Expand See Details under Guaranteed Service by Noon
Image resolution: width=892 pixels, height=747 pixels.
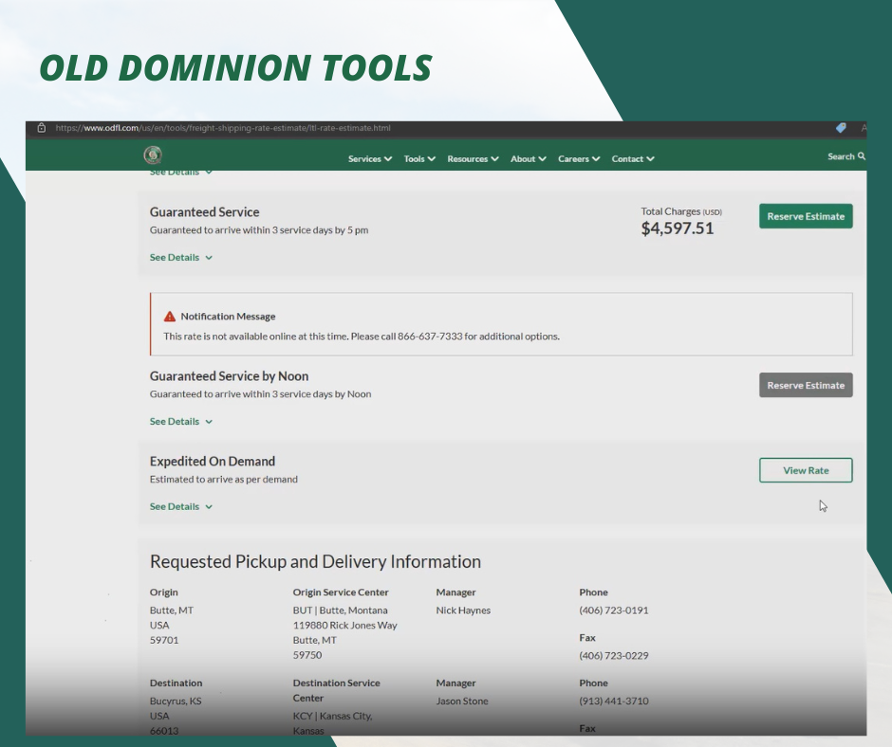coord(181,421)
